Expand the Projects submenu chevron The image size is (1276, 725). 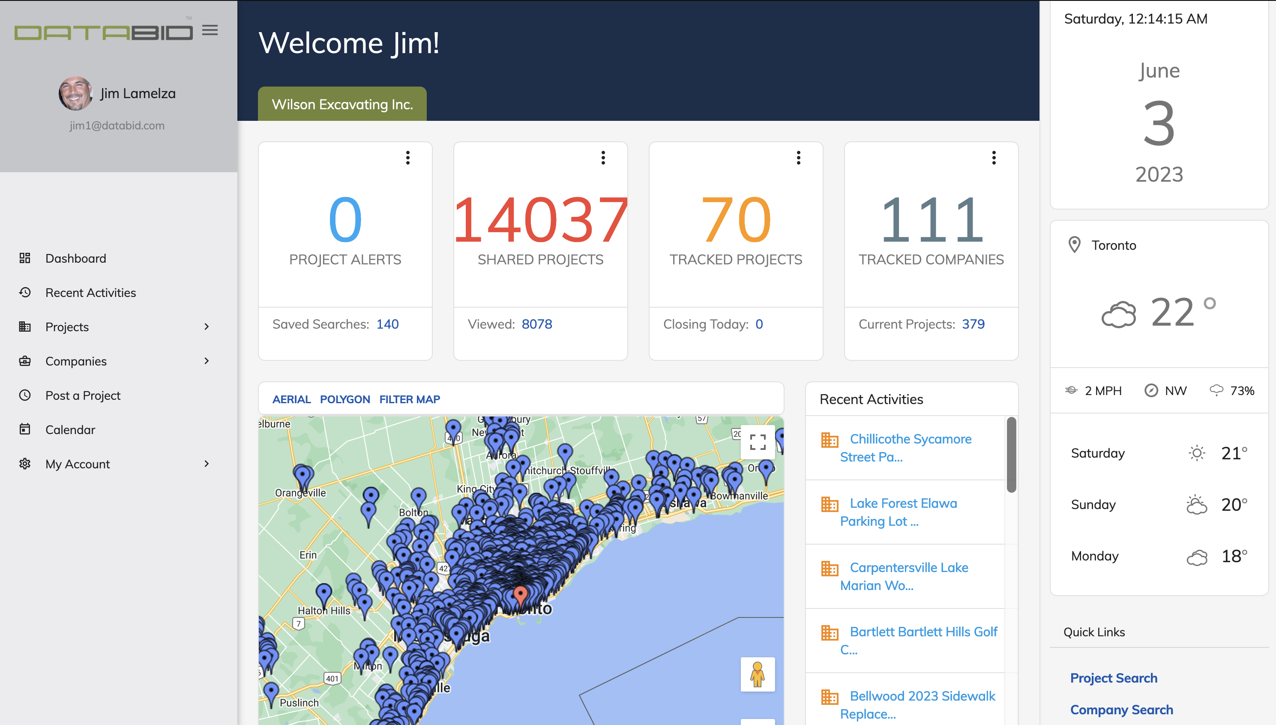(x=207, y=327)
